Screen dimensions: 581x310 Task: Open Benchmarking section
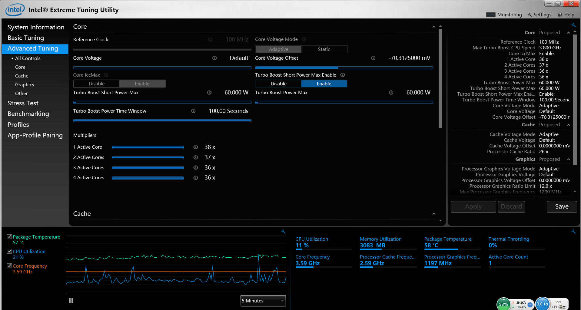[x=28, y=114]
